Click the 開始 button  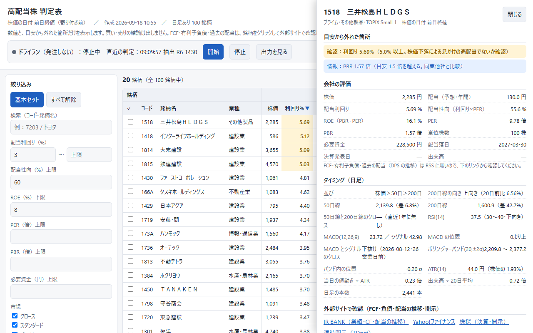pyautogui.click(x=213, y=52)
